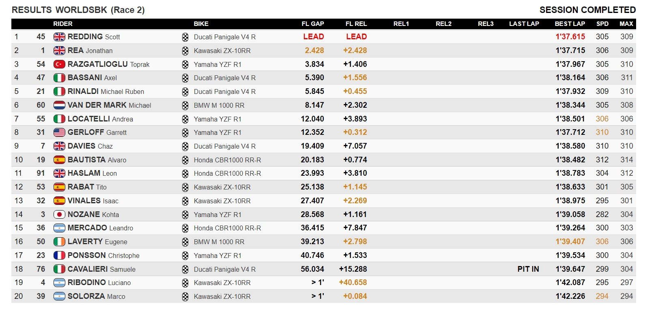Click the LAST LAP column header

pyautogui.click(x=524, y=24)
